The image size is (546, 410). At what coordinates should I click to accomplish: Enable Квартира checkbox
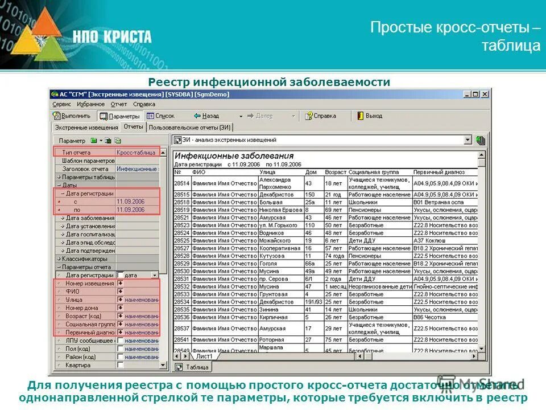click(x=120, y=365)
